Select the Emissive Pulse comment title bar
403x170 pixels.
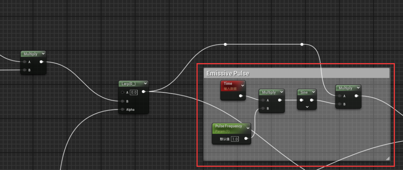pyautogui.click(x=297, y=74)
